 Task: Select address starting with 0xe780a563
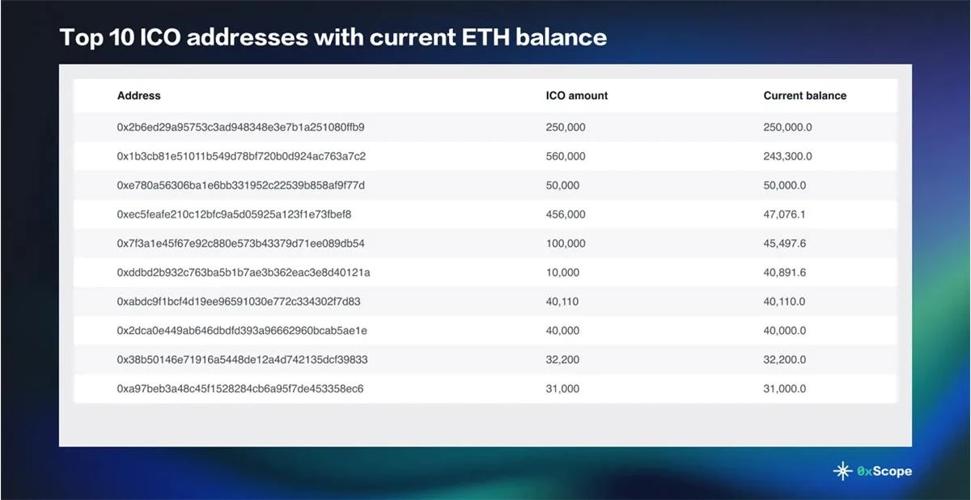(241, 185)
